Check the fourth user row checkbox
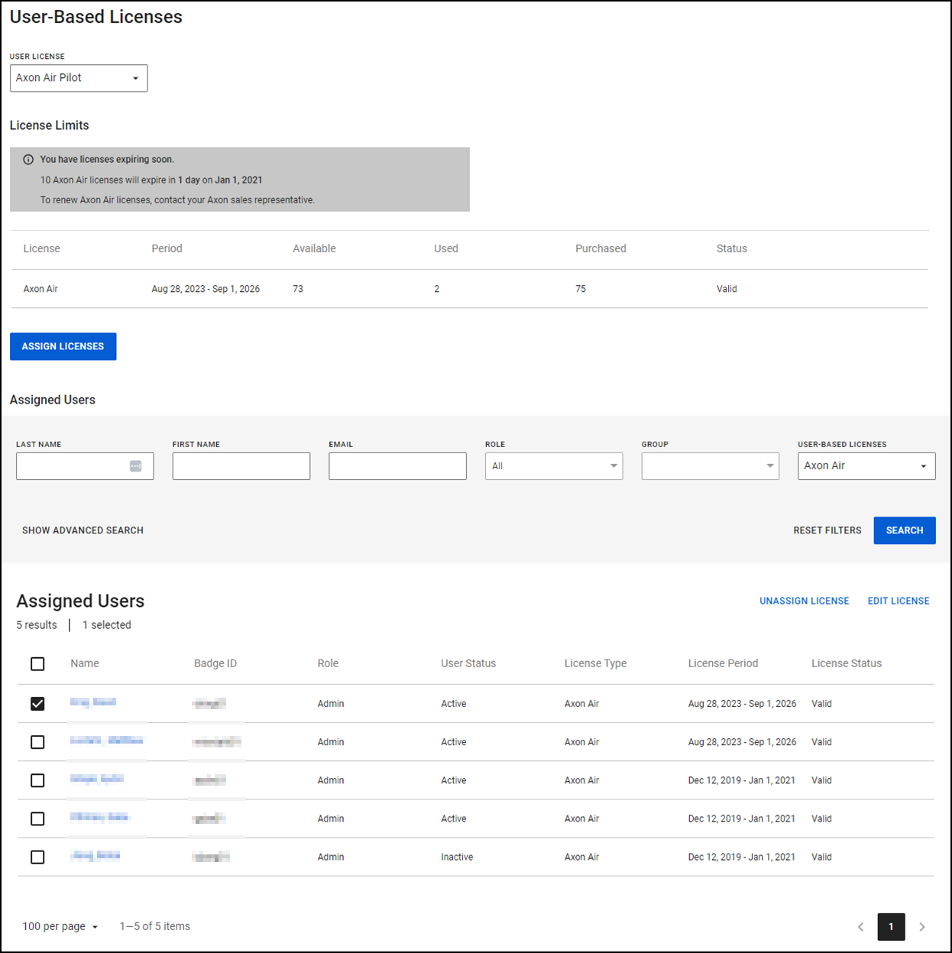This screenshot has width=952, height=953. 37,818
